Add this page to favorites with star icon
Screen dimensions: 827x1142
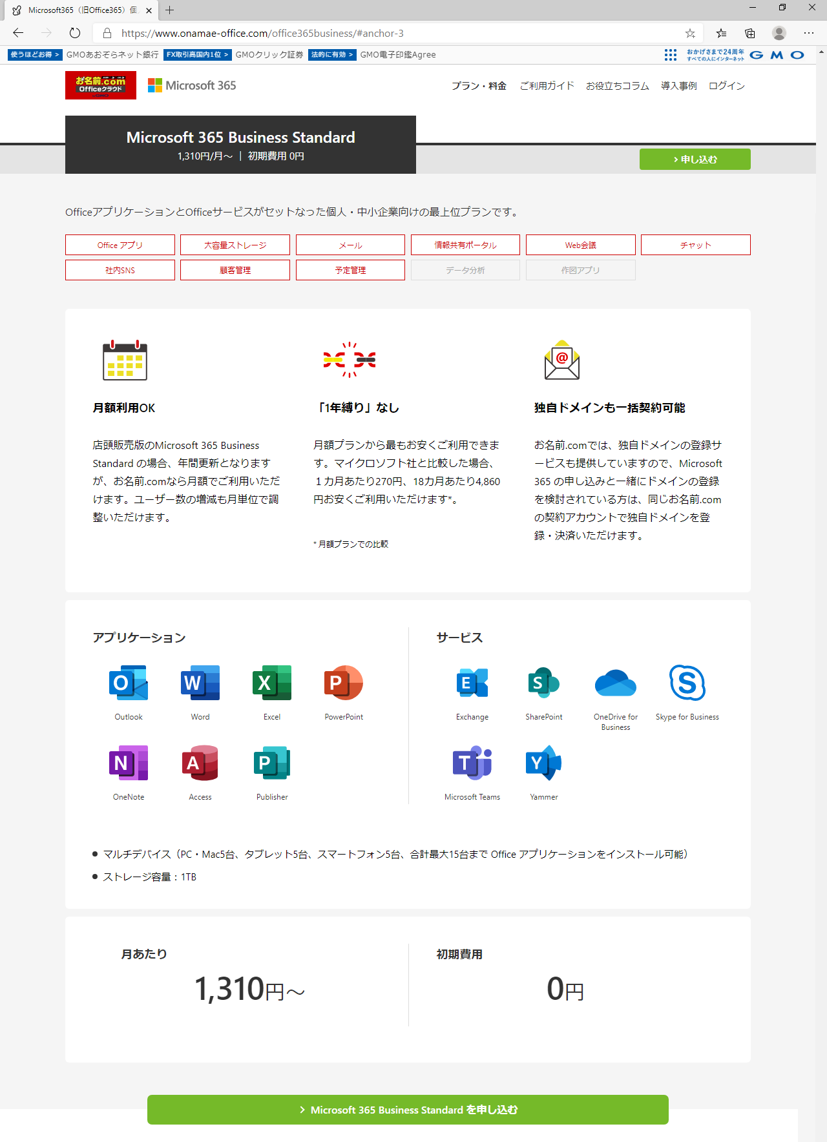[690, 33]
